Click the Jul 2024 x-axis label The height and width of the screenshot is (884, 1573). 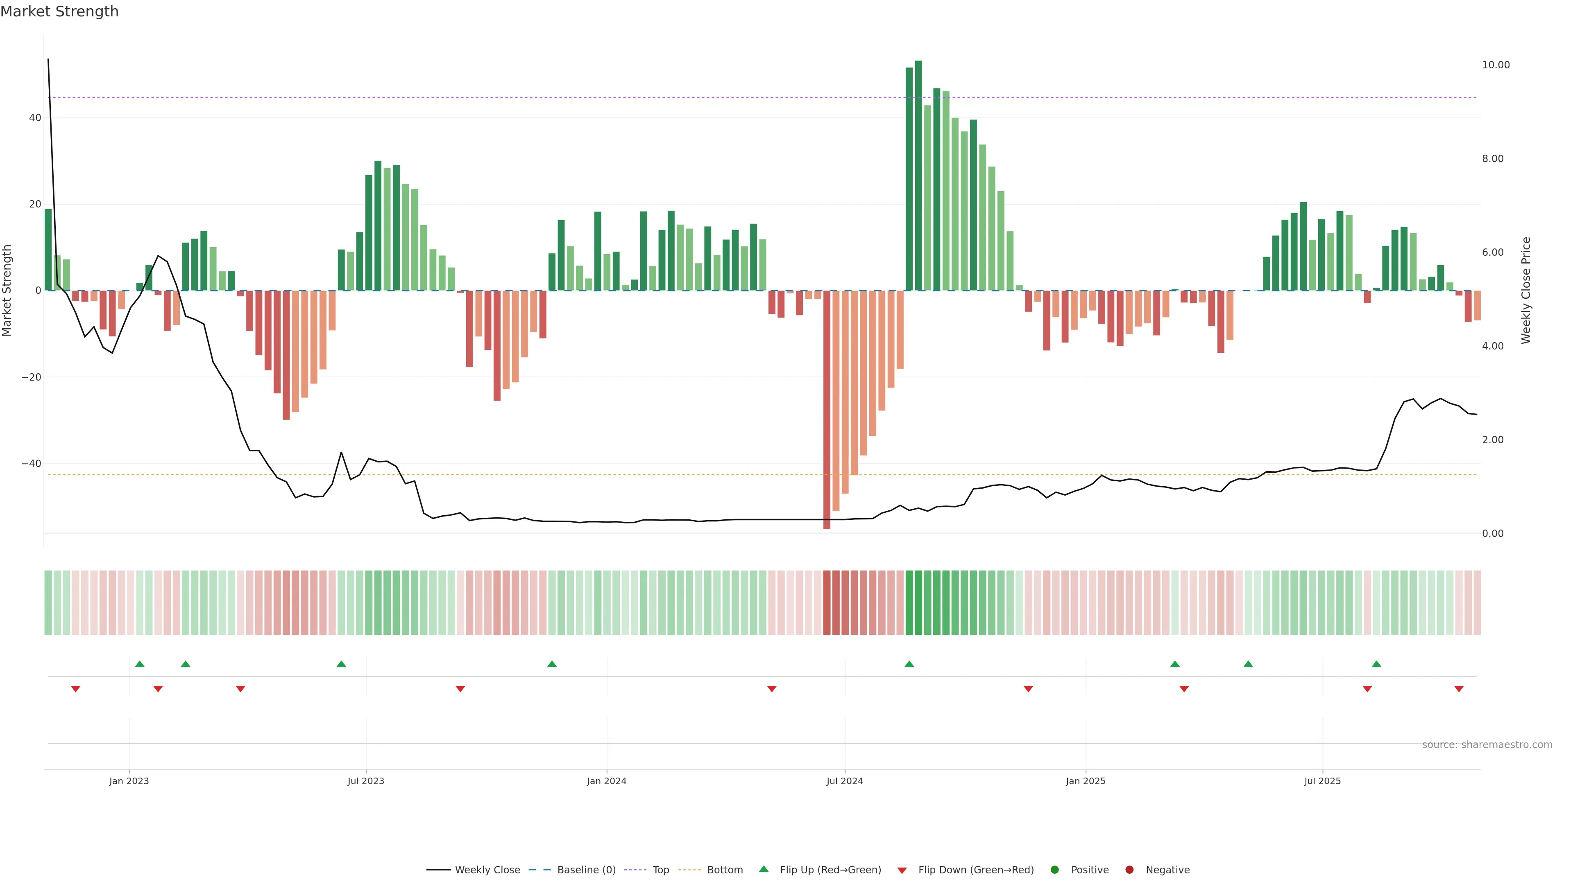click(x=845, y=781)
